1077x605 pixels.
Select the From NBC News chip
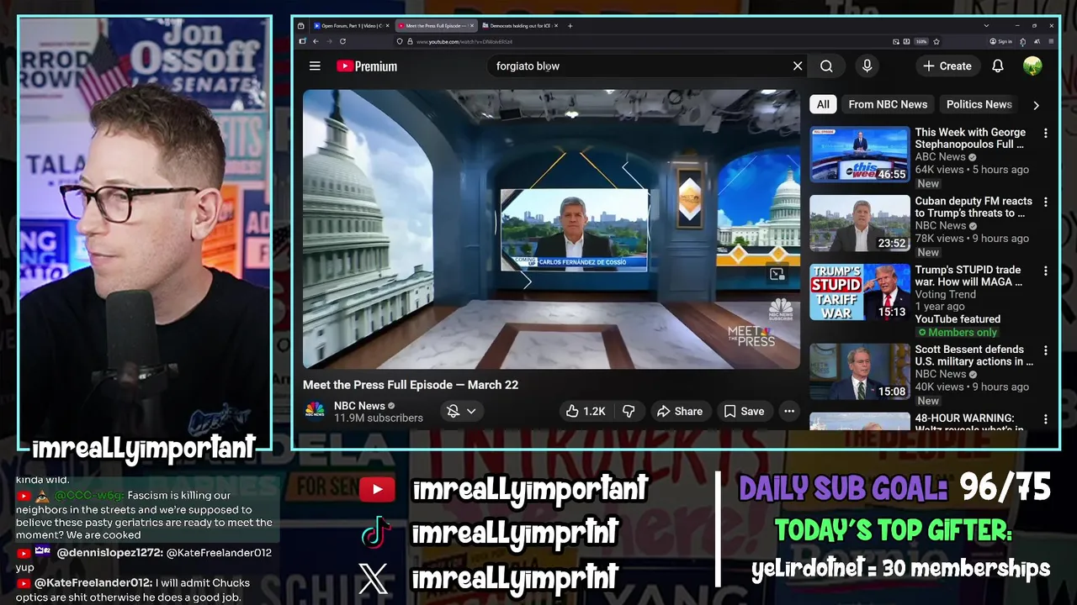[888, 104]
